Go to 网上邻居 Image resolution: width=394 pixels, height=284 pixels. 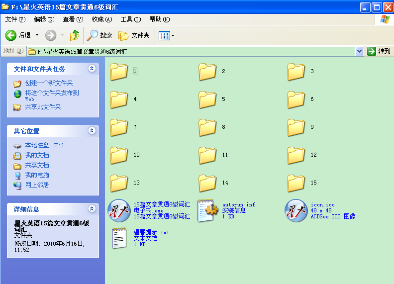coord(37,185)
